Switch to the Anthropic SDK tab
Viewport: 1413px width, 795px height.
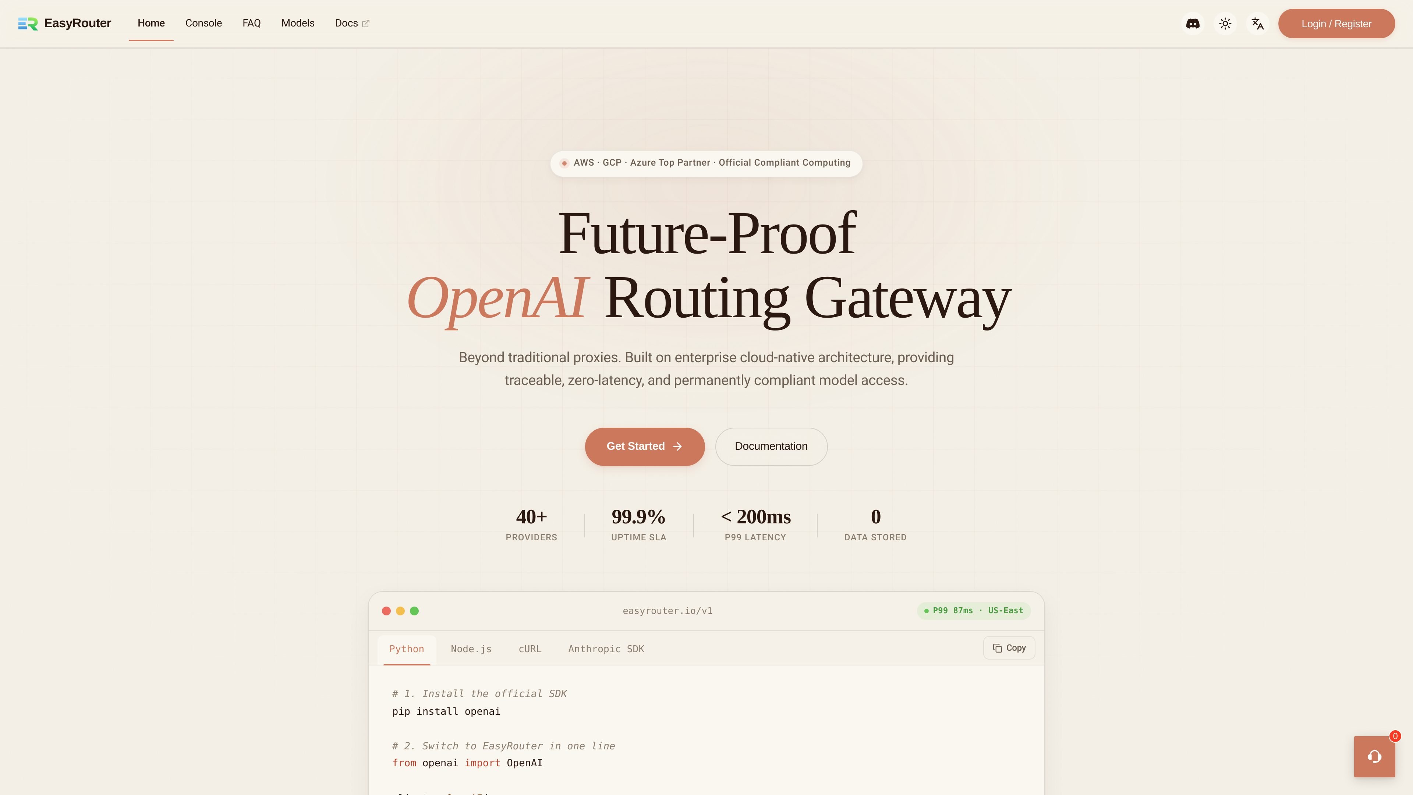click(x=606, y=649)
